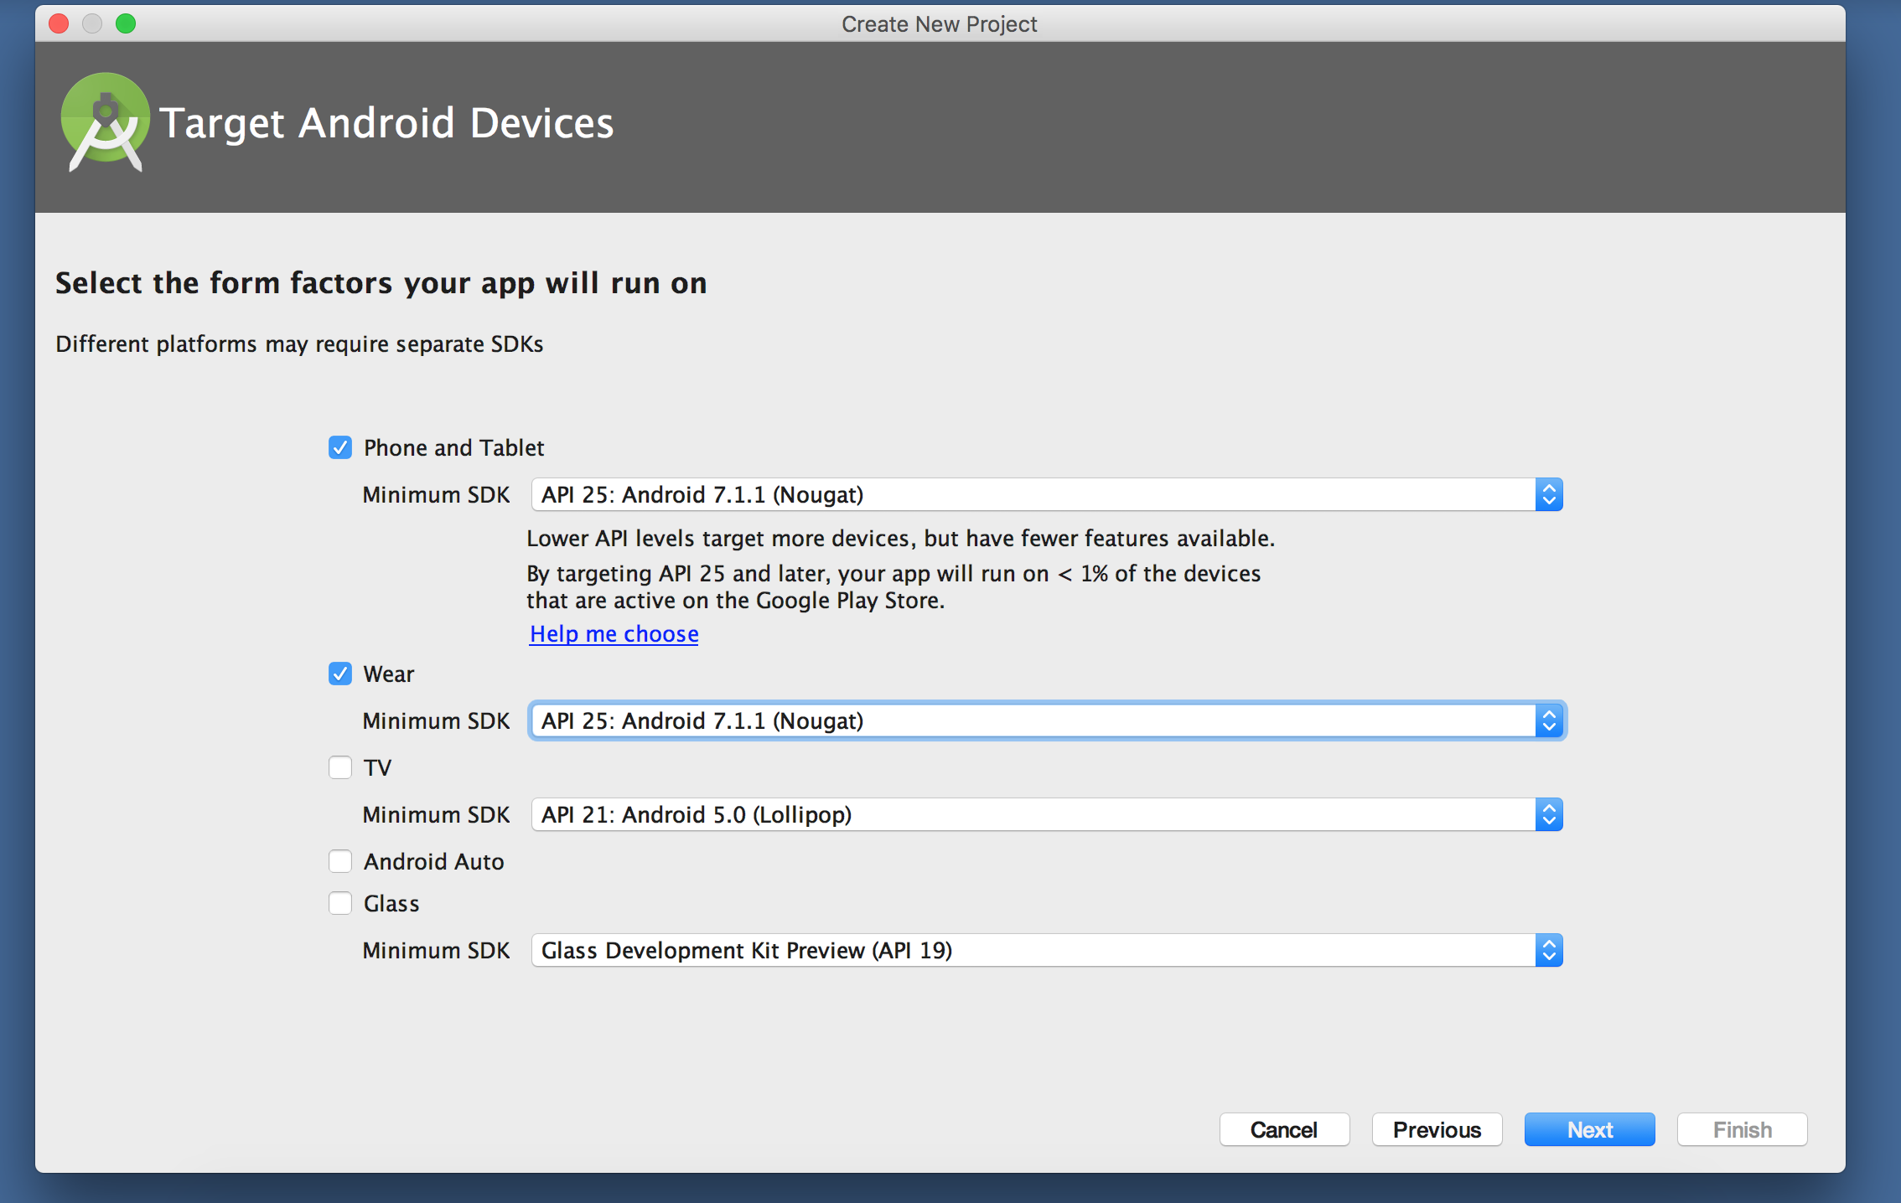The width and height of the screenshot is (1901, 1203).
Task: Click the 'By targeting API 25 and later' text
Action: click(894, 586)
